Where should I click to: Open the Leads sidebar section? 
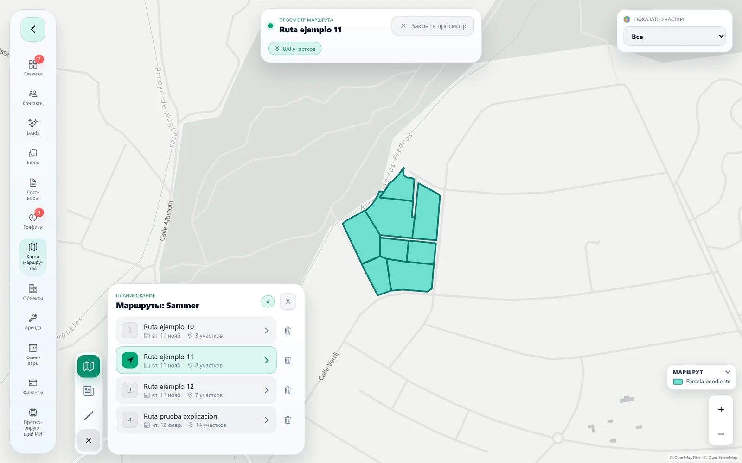point(33,127)
